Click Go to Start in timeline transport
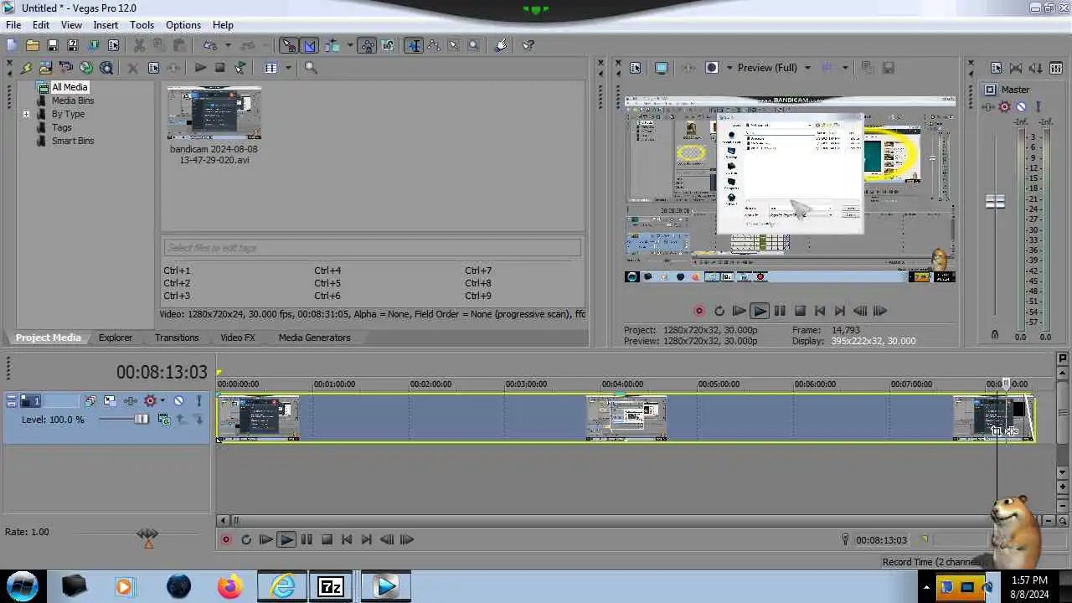The height and width of the screenshot is (603, 1072). tap(347, 540)
